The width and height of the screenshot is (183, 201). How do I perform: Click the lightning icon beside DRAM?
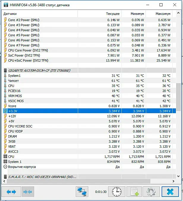[5, 136]
